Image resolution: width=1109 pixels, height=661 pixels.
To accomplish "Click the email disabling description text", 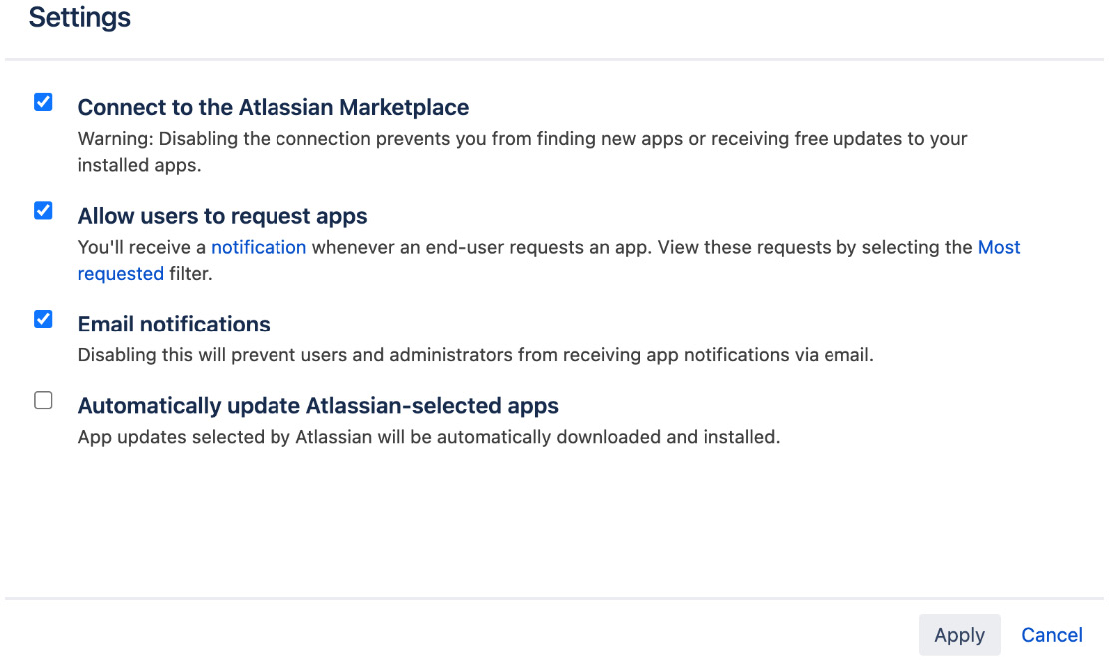I will click(475, 354).
